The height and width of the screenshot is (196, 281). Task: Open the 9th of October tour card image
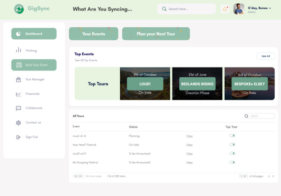pos(145,83)
